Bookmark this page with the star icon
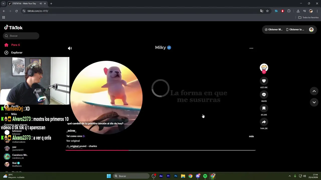The height and width of the screenshot is (180, 321). click(267, 11)
